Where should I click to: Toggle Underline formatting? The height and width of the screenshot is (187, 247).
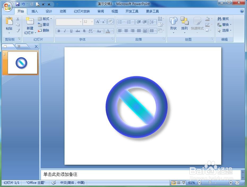[71, 31]
